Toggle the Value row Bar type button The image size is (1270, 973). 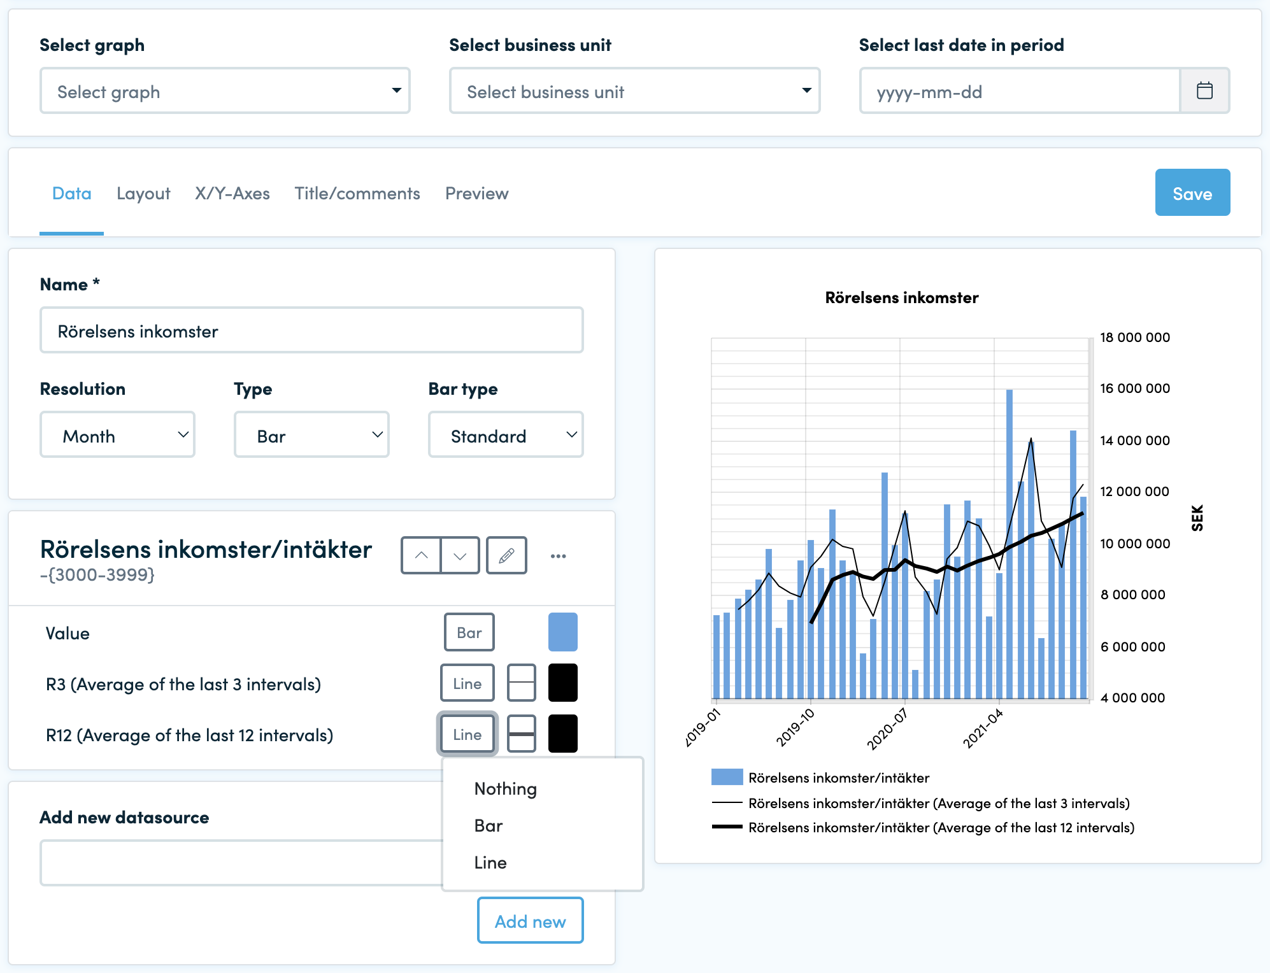coord(469,632)
